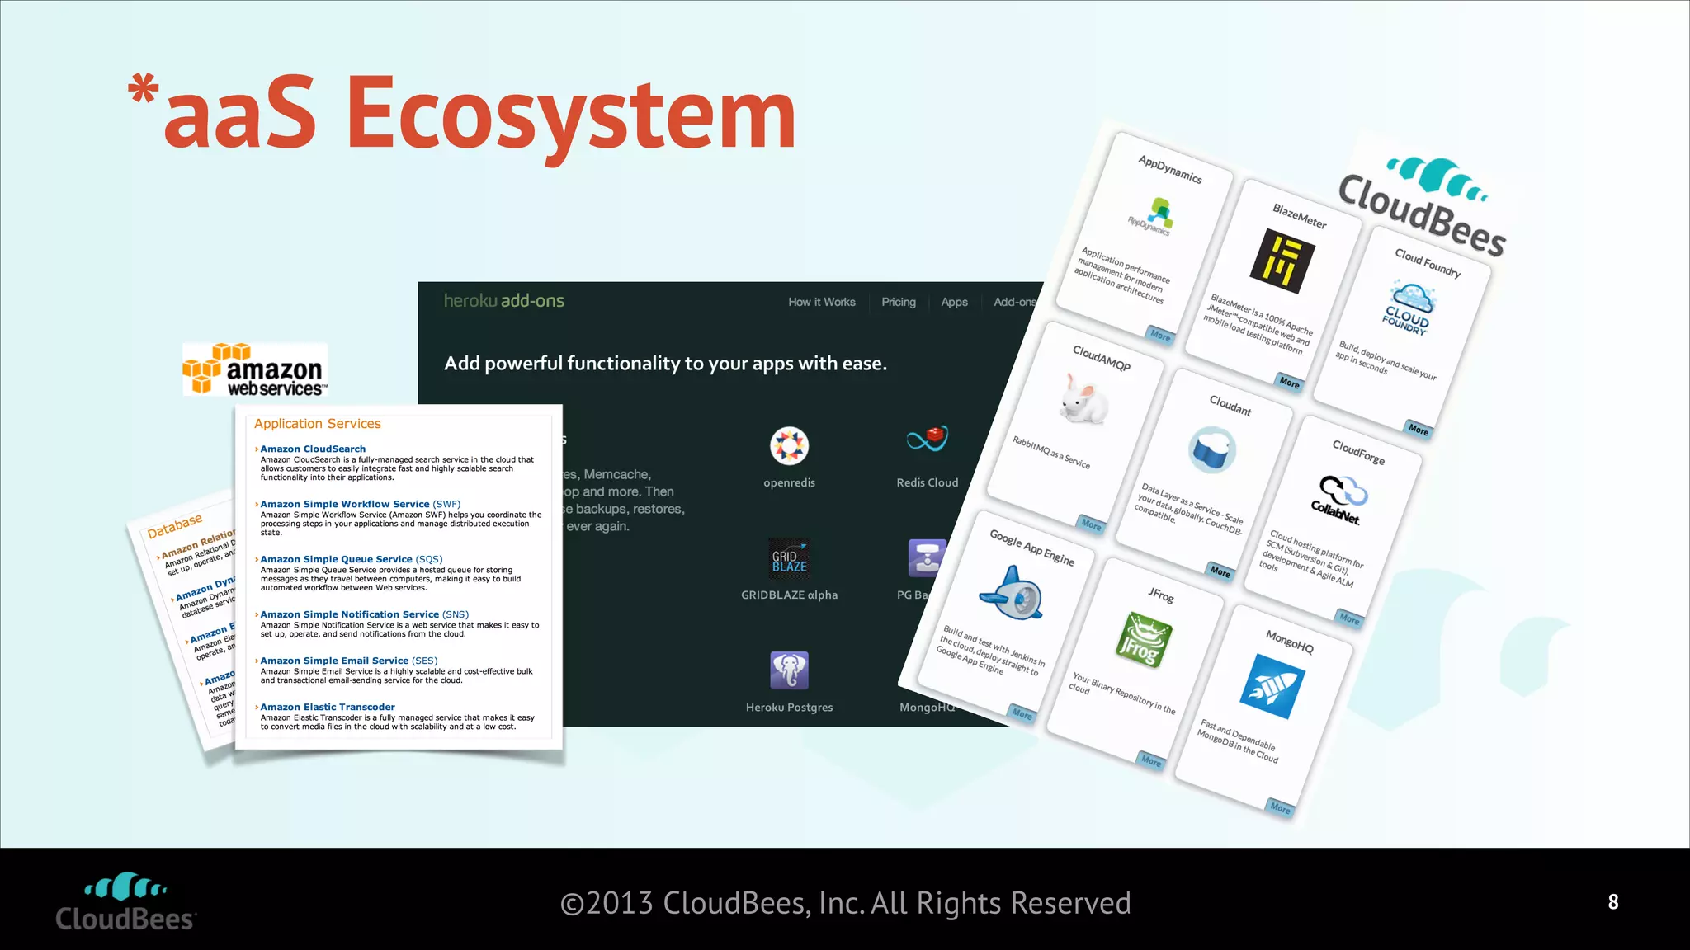Open the Pricing menu item
Screen dimensions: 1690x950
[x=899, y=303]
